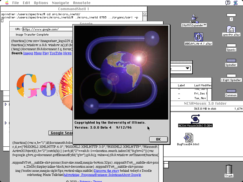This screenshot has height=182, width=243.
Task: Click the Image Transfer Complete status text
Action: click(x=32, y=35)
